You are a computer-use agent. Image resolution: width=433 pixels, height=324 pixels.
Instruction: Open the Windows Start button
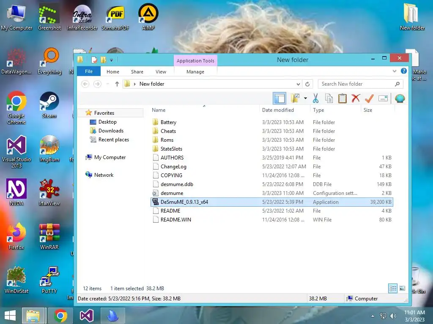[x=10, y=316]
